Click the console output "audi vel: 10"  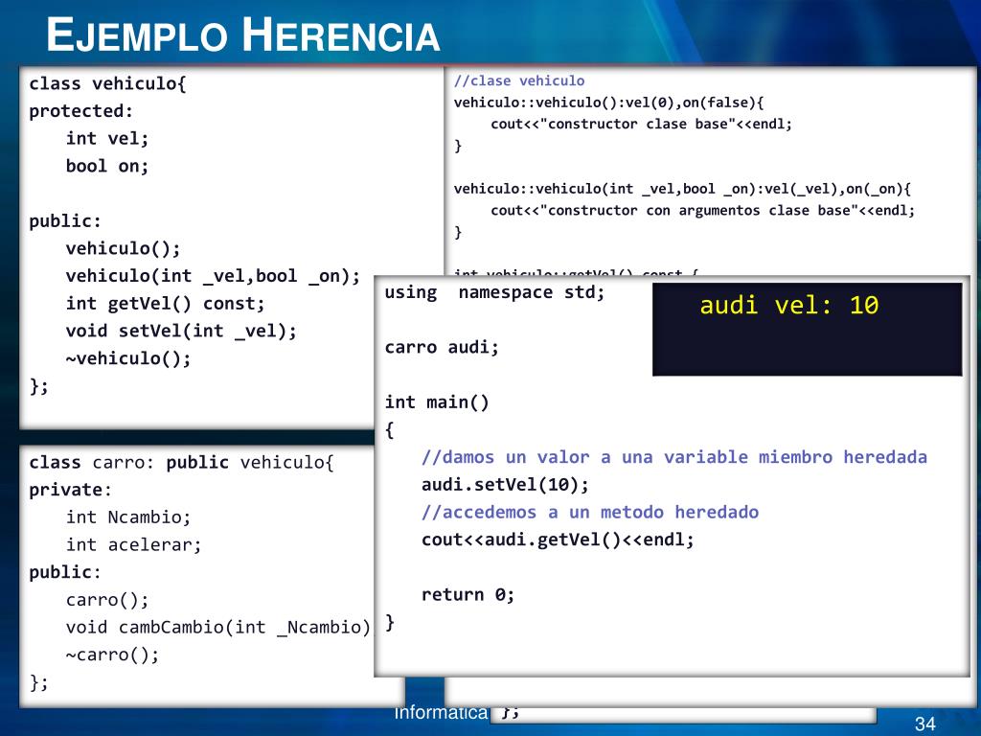pyautogui.click(x=789, y=306)
